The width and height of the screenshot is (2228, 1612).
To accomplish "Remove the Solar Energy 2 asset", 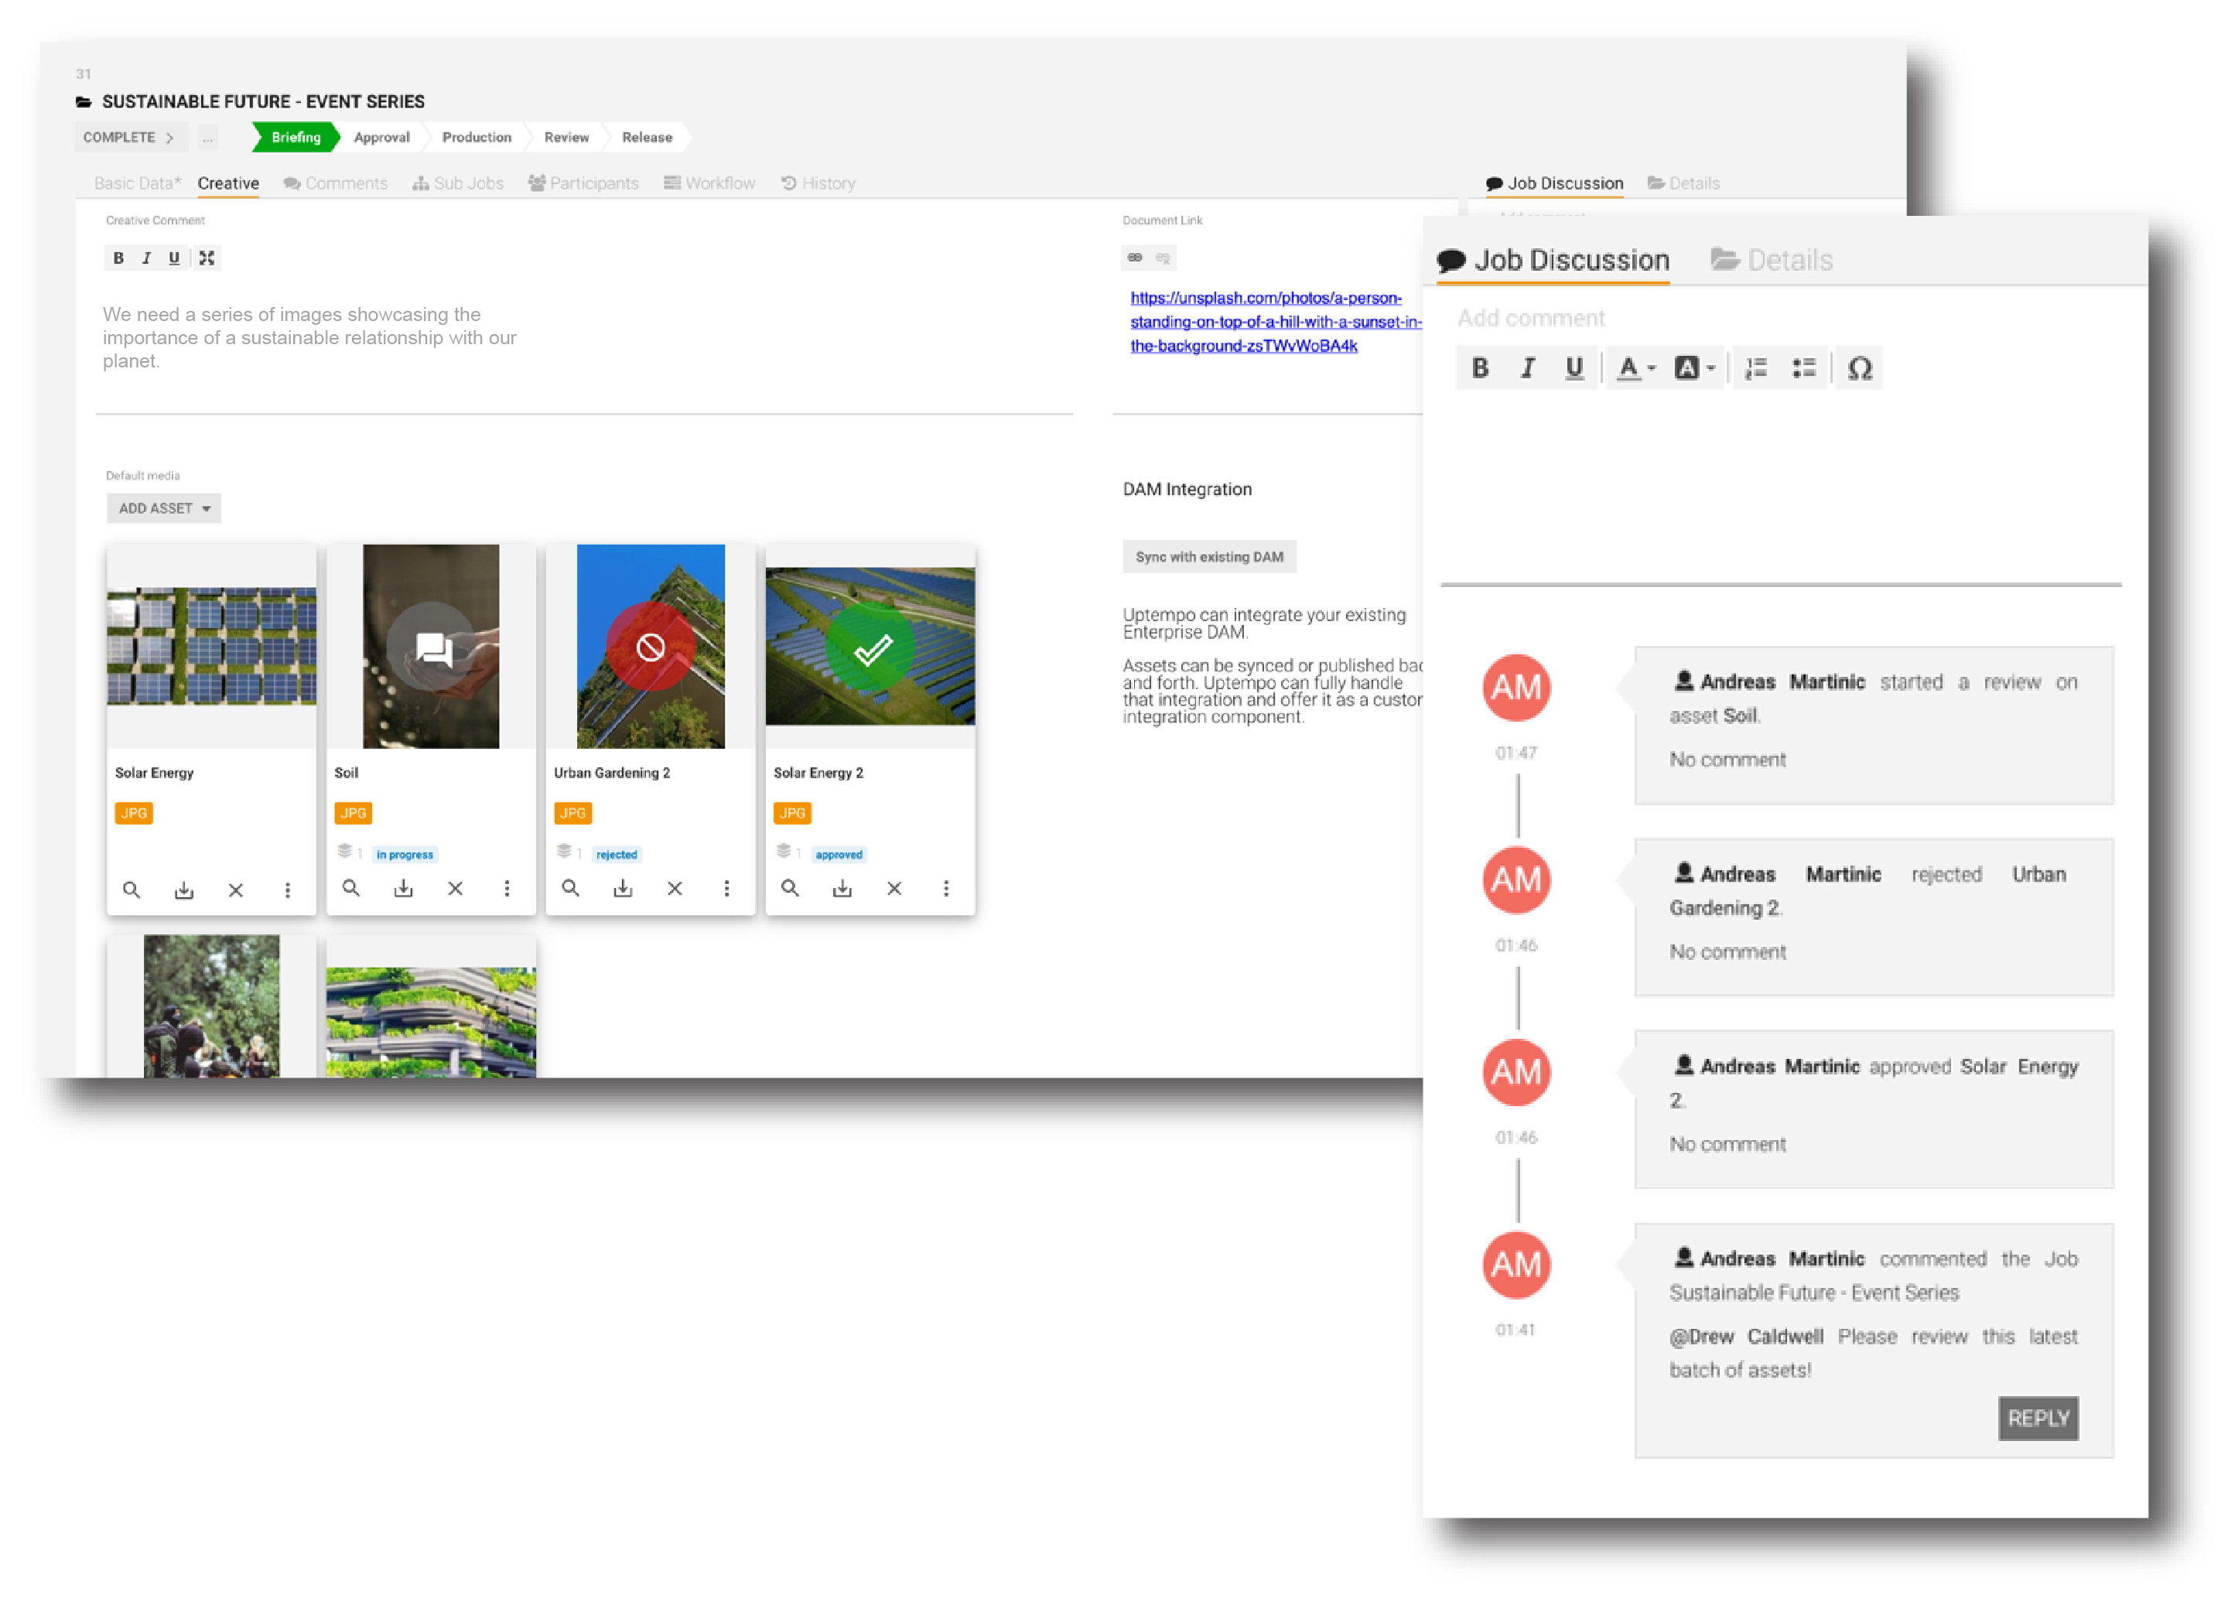I will 894,888.
